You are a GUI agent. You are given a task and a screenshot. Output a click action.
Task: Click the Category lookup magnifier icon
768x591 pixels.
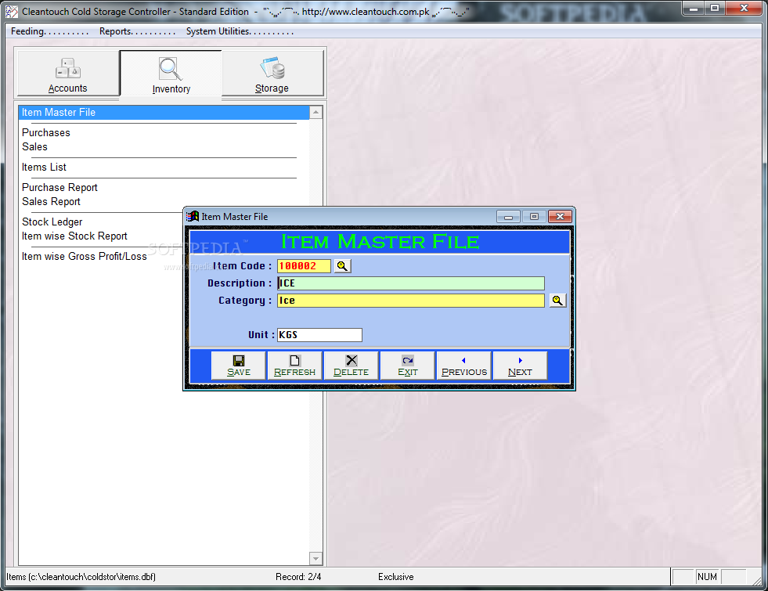(557, 301)
